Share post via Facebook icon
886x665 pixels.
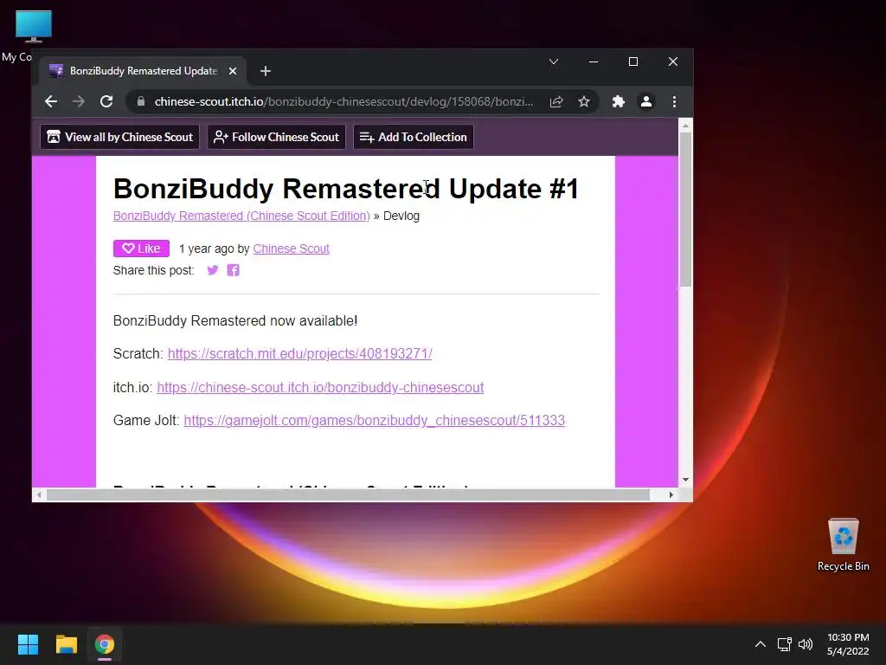[234, 270]
